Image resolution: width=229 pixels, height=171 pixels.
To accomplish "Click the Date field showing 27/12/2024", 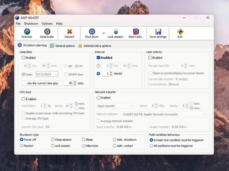I will pos(47,74).
